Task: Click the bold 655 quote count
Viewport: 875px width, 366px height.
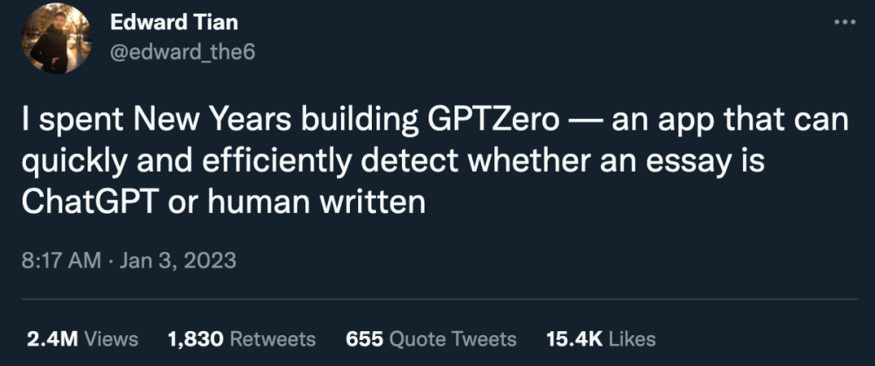Action: (364, 338)
